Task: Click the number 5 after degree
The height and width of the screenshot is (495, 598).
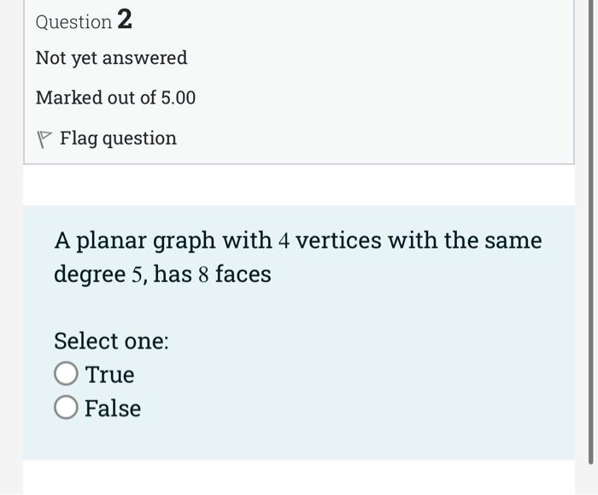Action: [x=137, y=275]
